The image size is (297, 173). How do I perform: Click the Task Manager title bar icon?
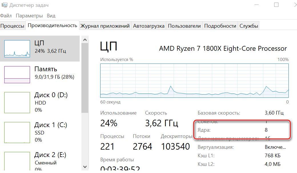[x=4, y=5]
